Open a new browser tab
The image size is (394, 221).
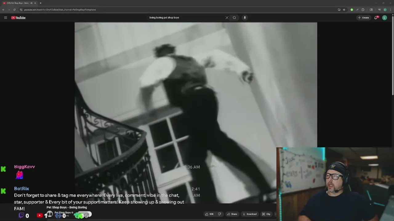click(40, 3)
